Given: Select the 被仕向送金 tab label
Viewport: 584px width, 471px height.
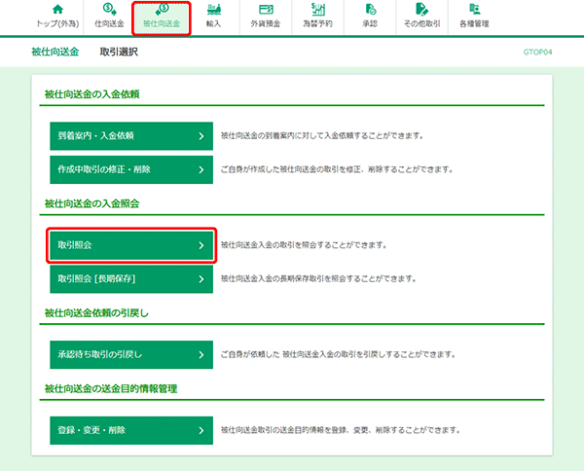Looking at the screenshot, I should pos(161,22).
